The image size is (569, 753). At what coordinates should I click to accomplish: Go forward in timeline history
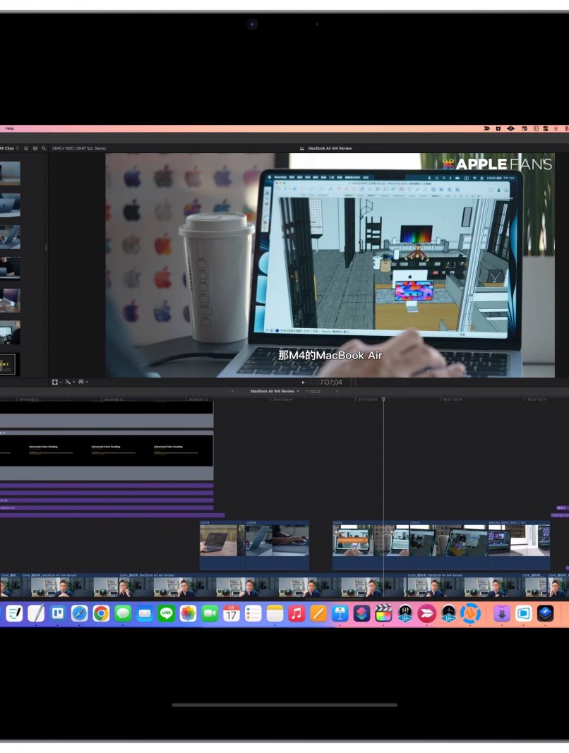pyautogui.click(x=337, y=391)
